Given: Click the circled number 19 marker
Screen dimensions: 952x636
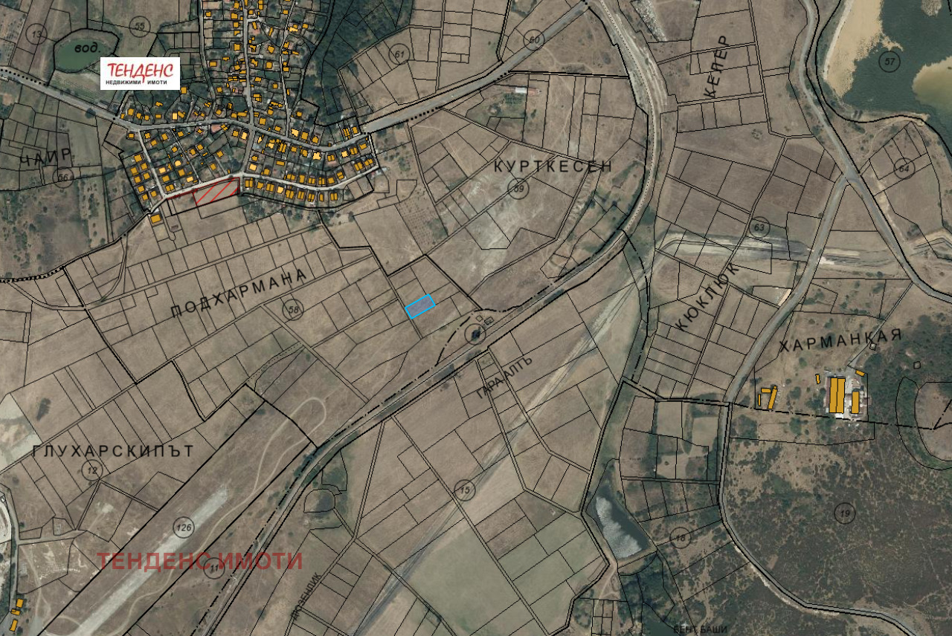Looking at the screenshot, I should tap(843, 513).
